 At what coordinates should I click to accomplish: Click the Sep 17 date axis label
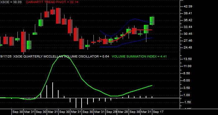click(x=158, y=112)
